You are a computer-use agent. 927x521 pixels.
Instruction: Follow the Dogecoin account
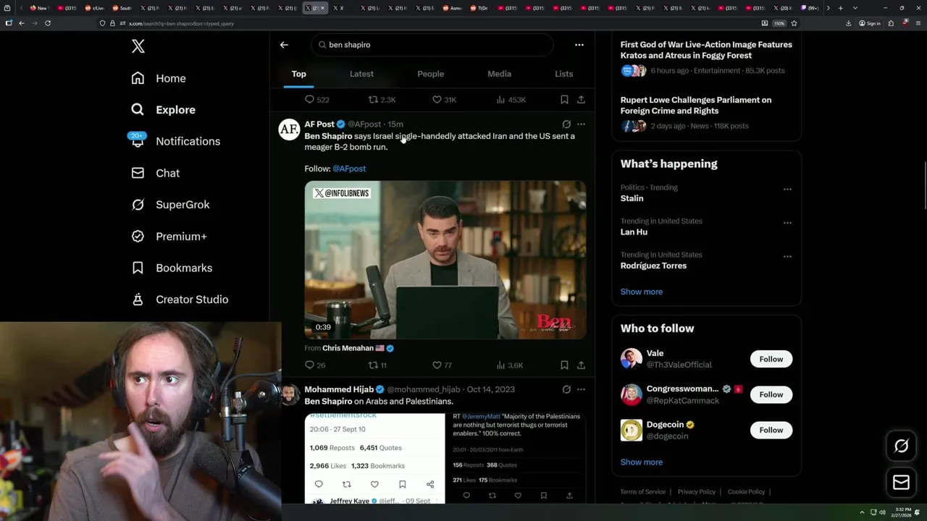(771, 430)
